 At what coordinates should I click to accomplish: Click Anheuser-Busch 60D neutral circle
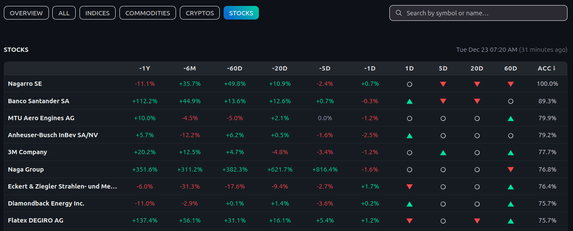tap(511, 135)
